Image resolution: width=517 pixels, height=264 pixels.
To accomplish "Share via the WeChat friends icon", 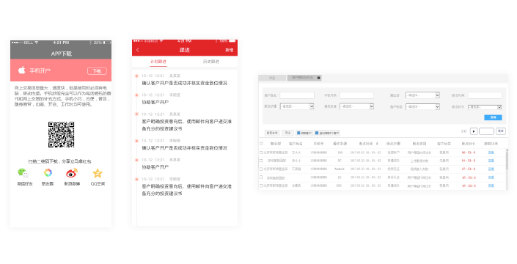I will point(23,173).
